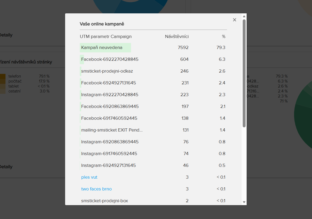Click the '%' column header

224,37
